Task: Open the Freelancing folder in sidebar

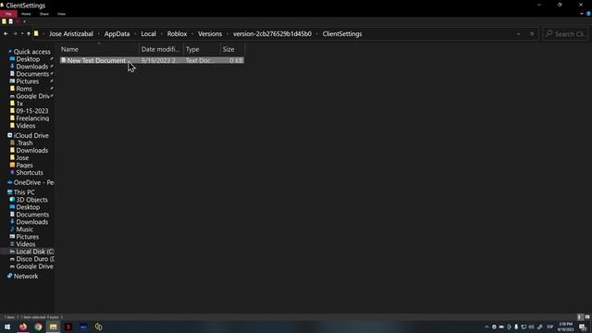Action: point(32,118)
